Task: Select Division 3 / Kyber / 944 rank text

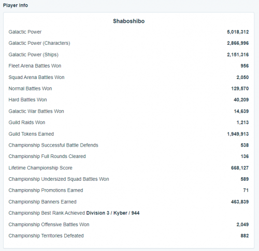Action: click(x=113, y=213)
